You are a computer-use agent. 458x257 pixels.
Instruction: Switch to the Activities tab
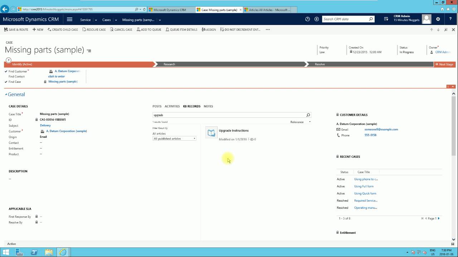pos(172,106)
